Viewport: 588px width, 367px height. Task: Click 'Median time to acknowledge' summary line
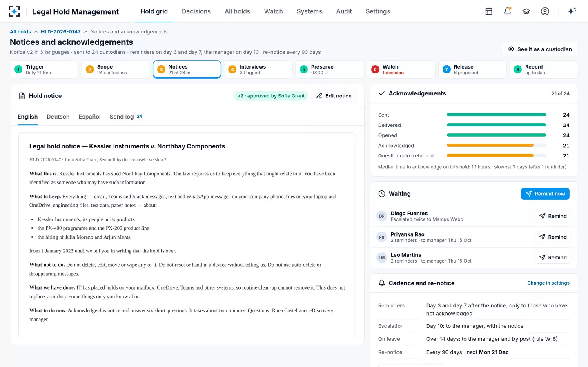pyautogui.click(x=472, y=167)
